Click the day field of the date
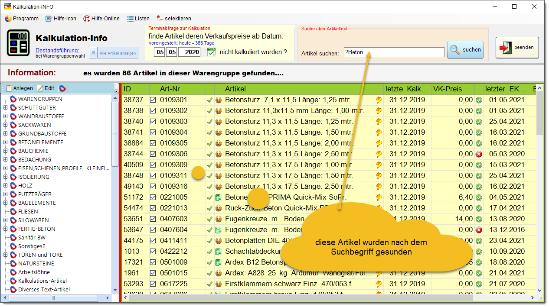The width and height of the screenshot is (549, 307). (160, 52)
